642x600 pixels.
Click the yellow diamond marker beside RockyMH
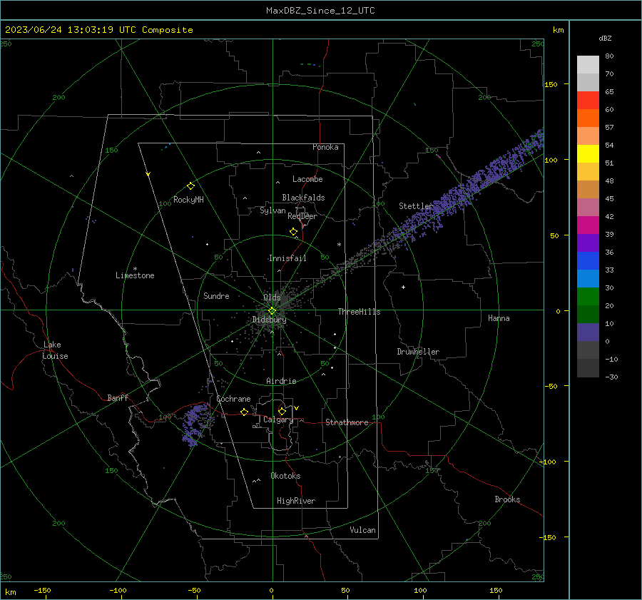tap(190, 186)
